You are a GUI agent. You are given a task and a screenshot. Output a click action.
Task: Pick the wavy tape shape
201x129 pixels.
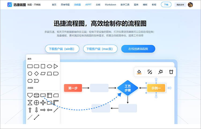coord(50,103)
